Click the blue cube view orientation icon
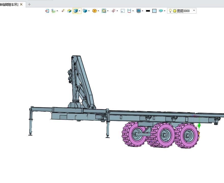Screen dimensions: 224x183 tap(85, 11)
